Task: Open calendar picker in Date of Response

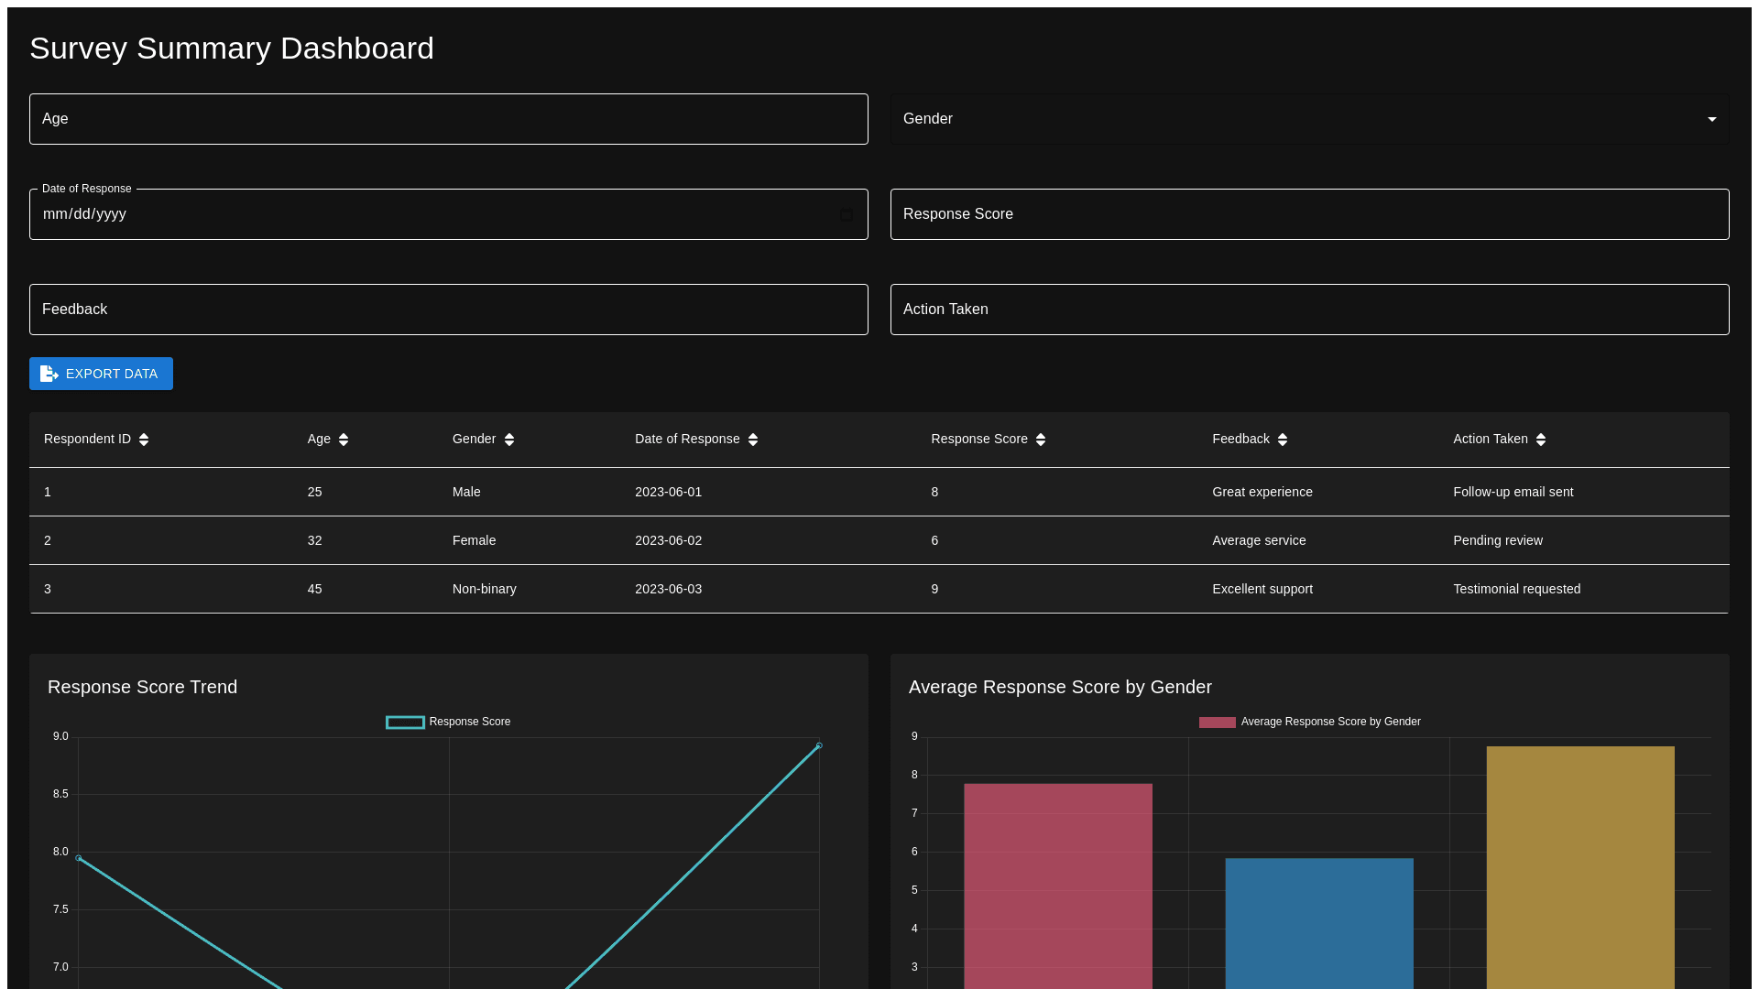Action: click(x=847, y=215)
